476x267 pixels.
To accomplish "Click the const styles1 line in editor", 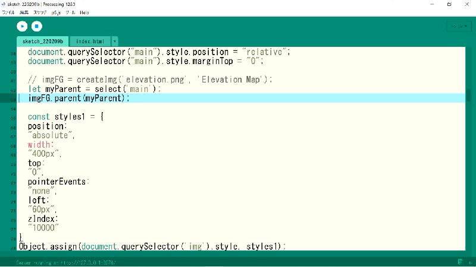I will [x=65, y=117].
